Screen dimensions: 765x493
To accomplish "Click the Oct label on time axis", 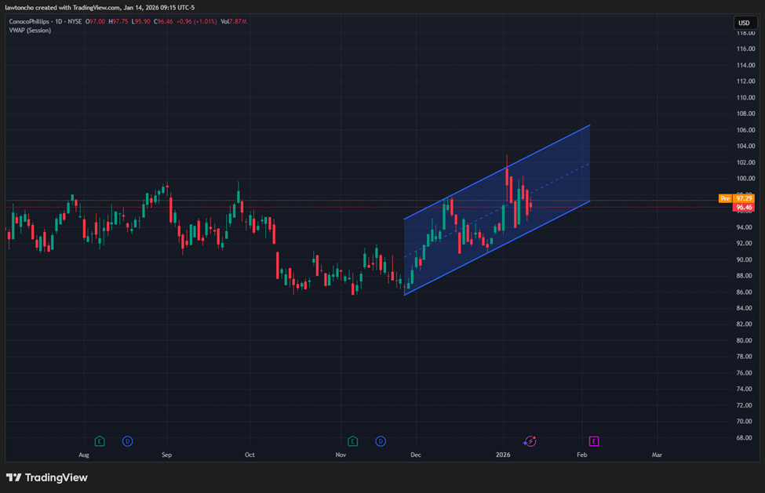I will [x=250, y=455].
